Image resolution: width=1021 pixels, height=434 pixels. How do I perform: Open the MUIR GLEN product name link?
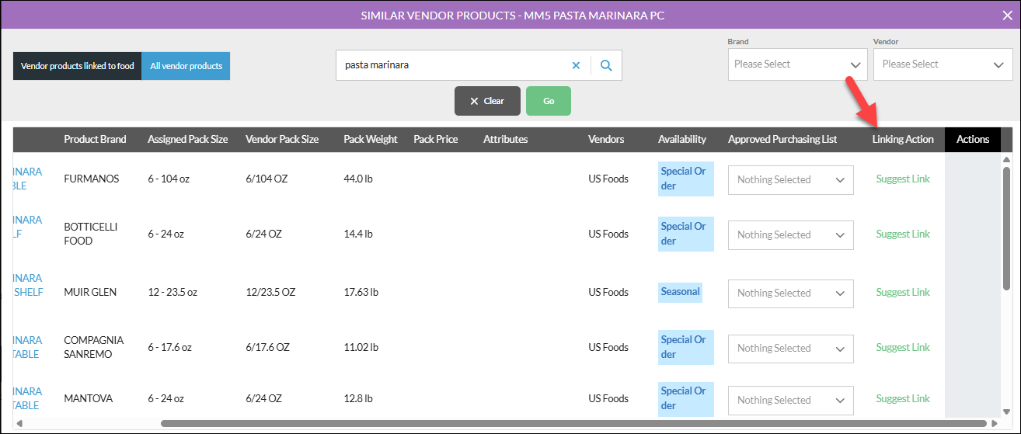click(x=28, y=285)
